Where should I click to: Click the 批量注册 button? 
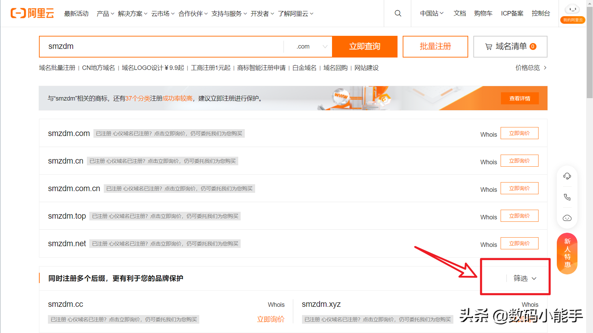(435, 46)
